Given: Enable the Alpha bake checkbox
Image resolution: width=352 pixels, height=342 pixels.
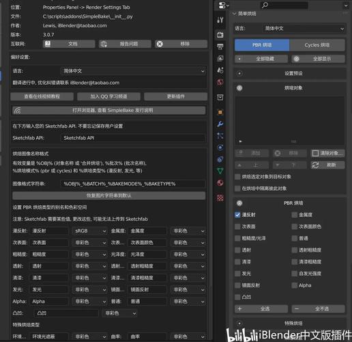Looking at the screenshot, I should 295,285.
